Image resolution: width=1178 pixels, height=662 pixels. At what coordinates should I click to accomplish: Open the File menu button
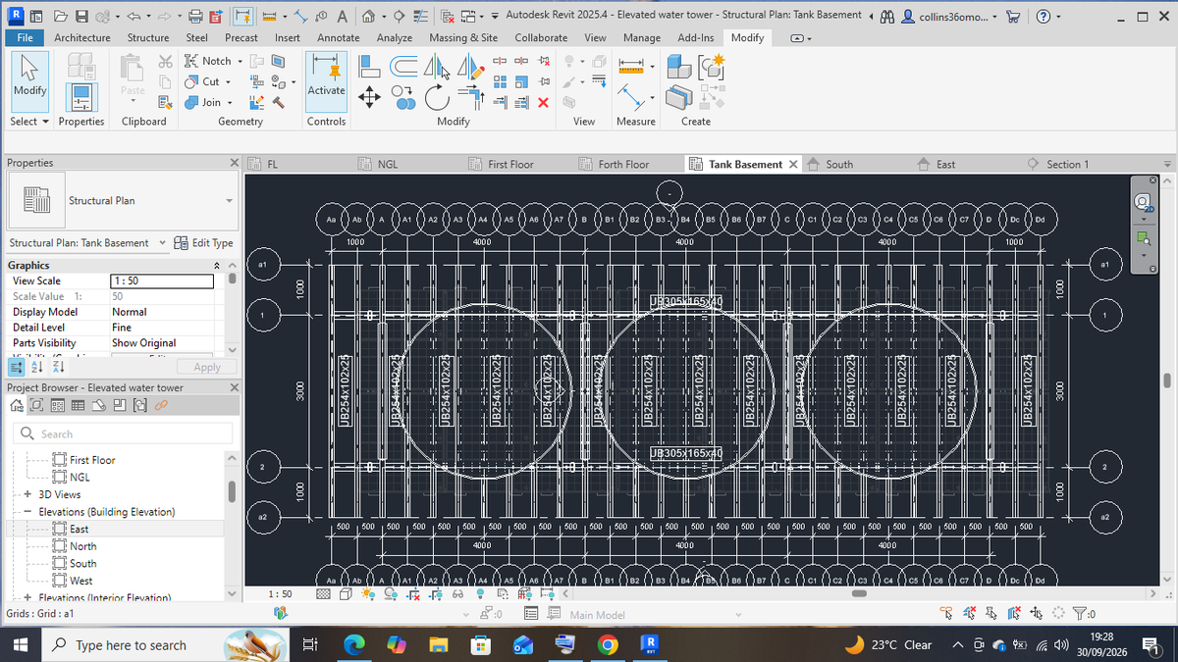point(25,37)
